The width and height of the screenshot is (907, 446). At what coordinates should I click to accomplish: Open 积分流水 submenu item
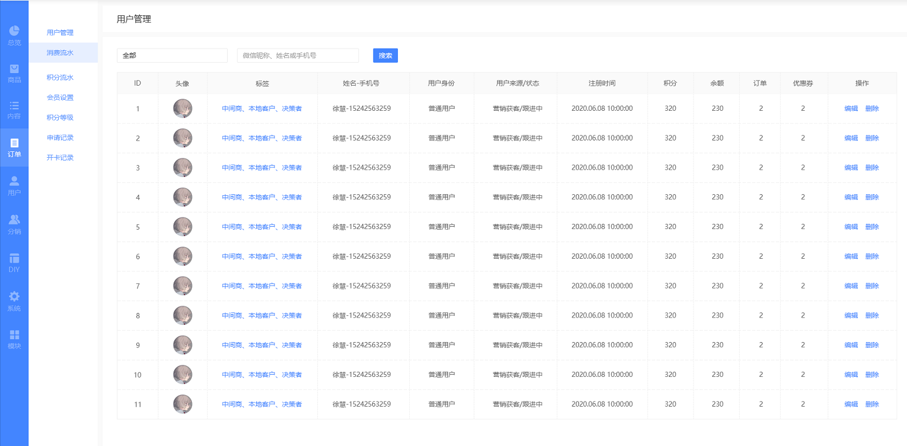coord(60,77)
